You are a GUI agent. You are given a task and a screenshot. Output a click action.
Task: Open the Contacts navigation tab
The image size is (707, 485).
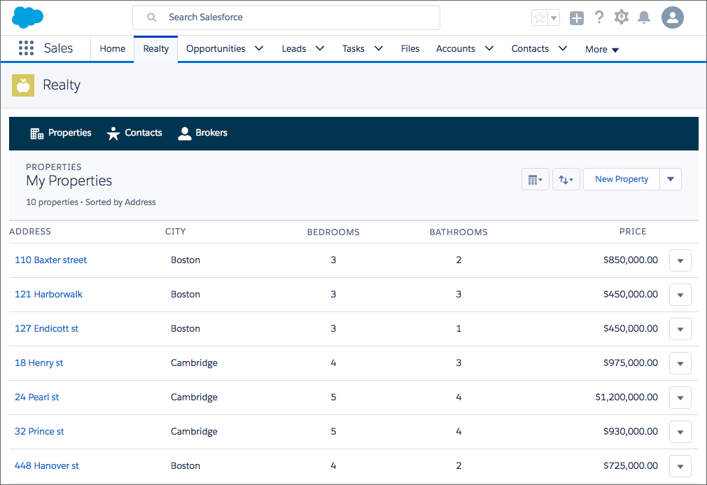click(x=530, y=49)
